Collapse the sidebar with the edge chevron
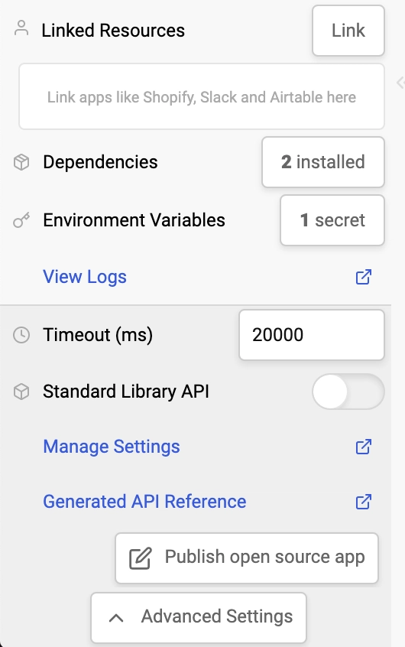 pyautogui.click(x=400, y=82)
